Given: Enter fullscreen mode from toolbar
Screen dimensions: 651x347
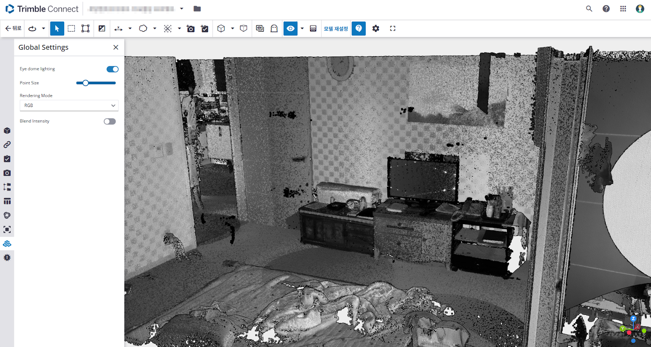Looking at the screenshot, I should [x=393, y=28].
